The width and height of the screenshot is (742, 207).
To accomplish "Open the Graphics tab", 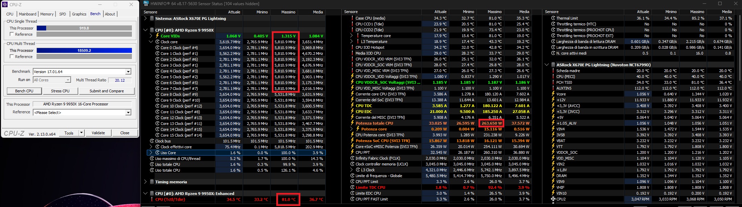I will click(79, 14).
